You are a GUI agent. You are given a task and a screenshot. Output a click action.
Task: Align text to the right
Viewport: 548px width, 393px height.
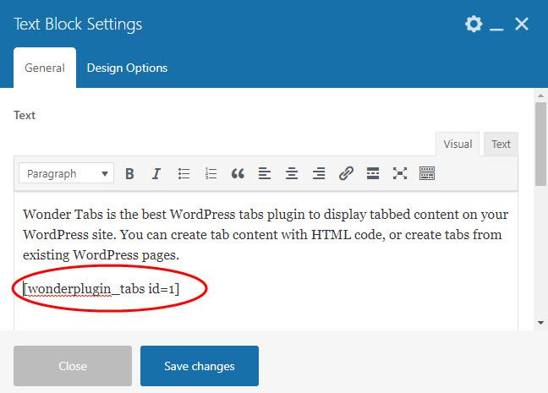click(319, 173)
